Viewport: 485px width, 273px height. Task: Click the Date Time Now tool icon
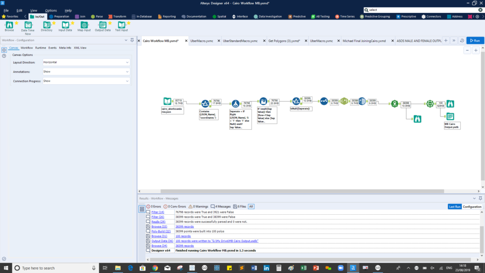(x=27, y=25)
